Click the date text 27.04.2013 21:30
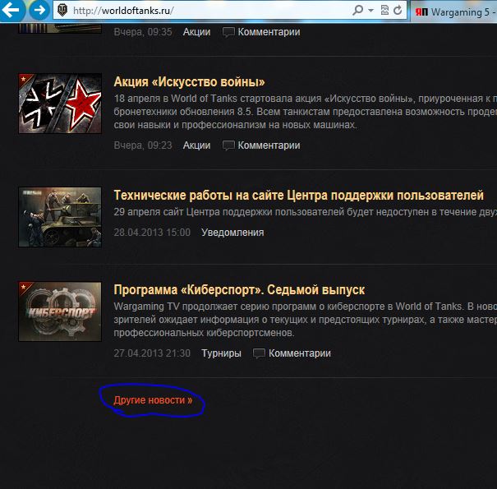This screenshot has height=489, width=497. 152,353
